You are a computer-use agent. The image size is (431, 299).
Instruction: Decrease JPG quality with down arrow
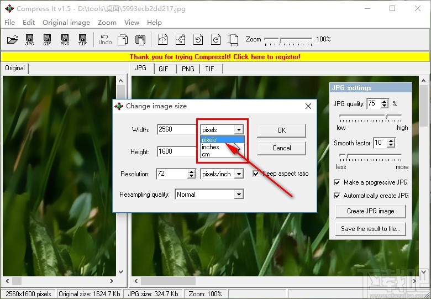point(384,106)
